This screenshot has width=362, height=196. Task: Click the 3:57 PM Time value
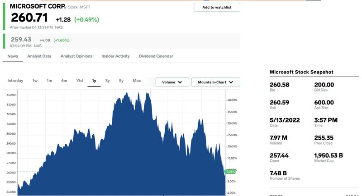326,120
